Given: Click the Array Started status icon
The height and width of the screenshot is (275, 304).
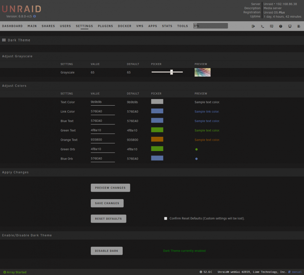Looking at the screenshot, I should pos(5,272).
